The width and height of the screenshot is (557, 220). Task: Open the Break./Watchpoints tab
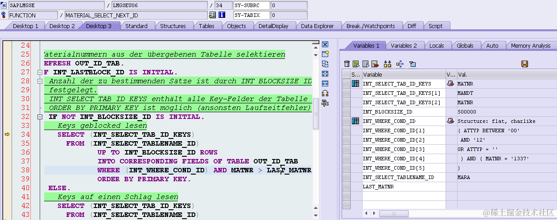click(x=371, y=26)
